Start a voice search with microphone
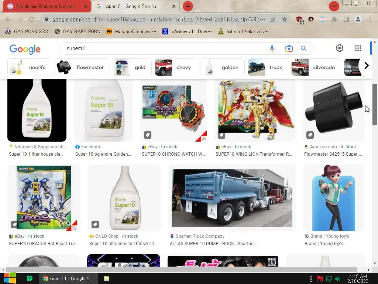This screenshot has width=378, height=284. tap(272, 48)
